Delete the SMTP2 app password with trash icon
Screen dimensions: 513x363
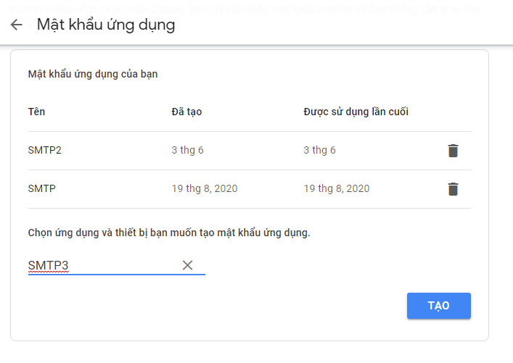tap(453, 151)
